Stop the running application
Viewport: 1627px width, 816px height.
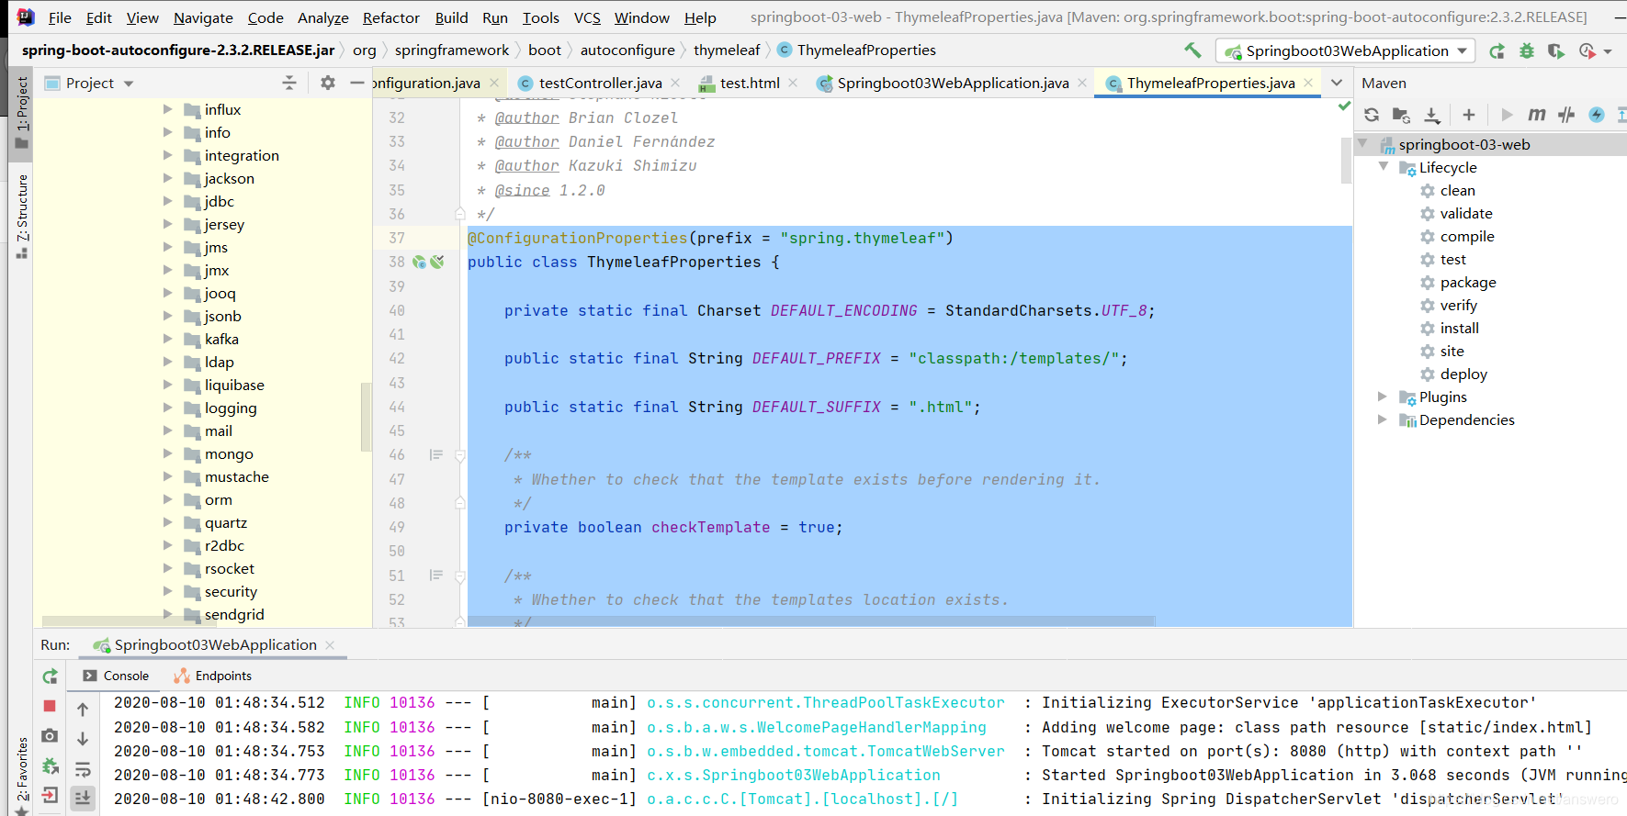tap(50, 706)
